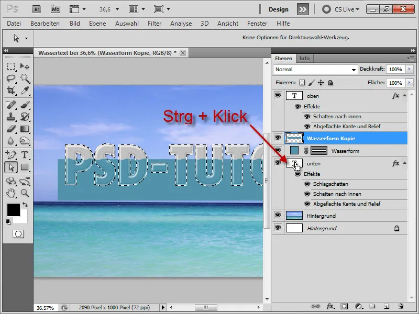Show more workspaces via double-arrow button
This screenshot has width=419, height=314.
303,9
